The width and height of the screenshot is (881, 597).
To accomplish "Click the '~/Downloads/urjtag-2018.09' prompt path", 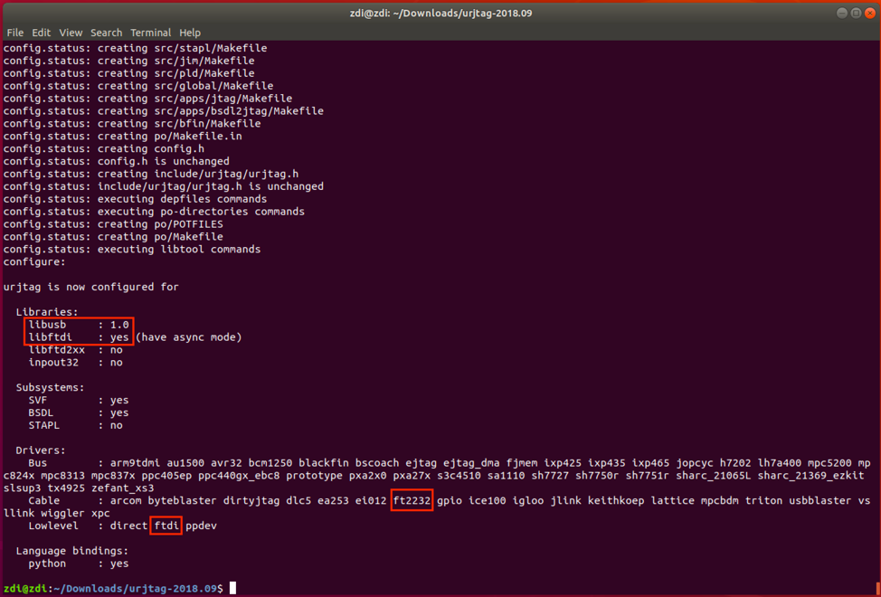I will pos(136,589).
